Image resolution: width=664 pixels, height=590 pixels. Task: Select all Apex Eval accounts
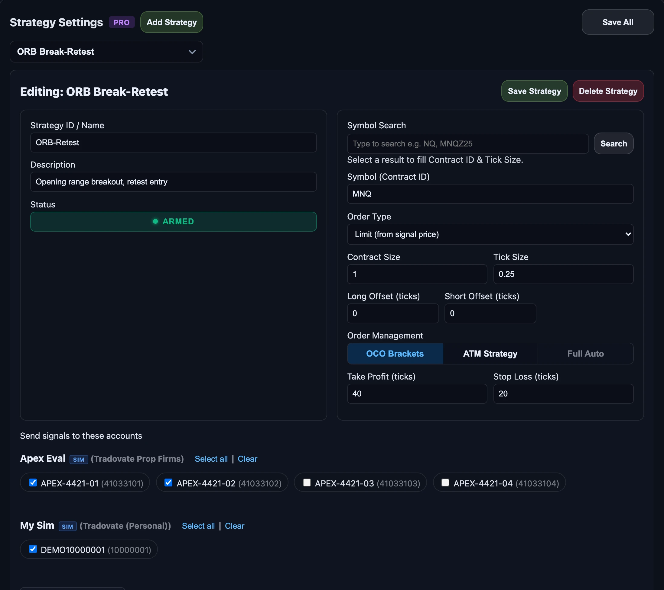click(211, 459)
